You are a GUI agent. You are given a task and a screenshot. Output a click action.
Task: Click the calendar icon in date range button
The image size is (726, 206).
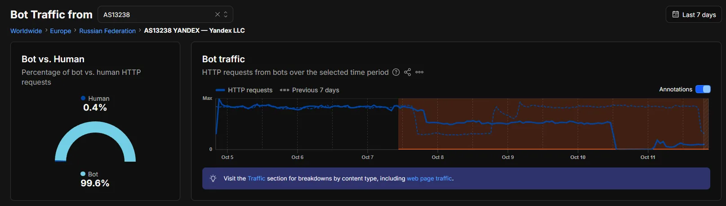pos(675,14)
